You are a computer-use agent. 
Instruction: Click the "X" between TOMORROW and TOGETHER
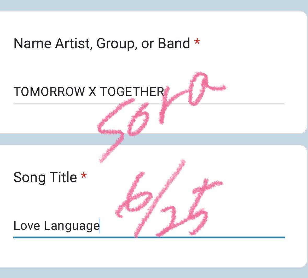[92, 91]
